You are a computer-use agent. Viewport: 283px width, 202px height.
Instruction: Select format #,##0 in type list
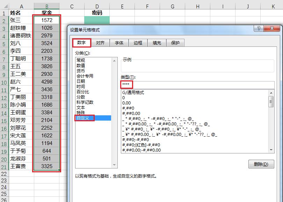click(128, 108)
